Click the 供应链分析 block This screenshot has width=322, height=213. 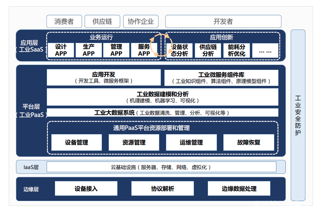[x=208, y=50]
